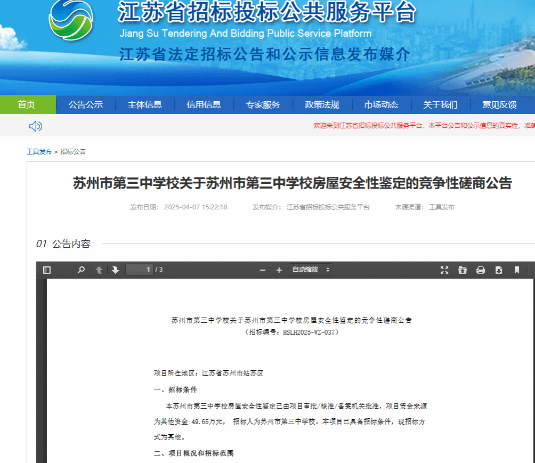Click the 招标编号 HSLH2025-WZ-037 line
The width and height of the screenshot is (535, 463).
pos(291,332)
